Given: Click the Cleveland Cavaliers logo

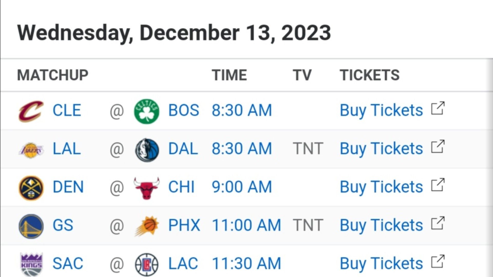Looking at the screenshot, I should (x=31, y=111).
